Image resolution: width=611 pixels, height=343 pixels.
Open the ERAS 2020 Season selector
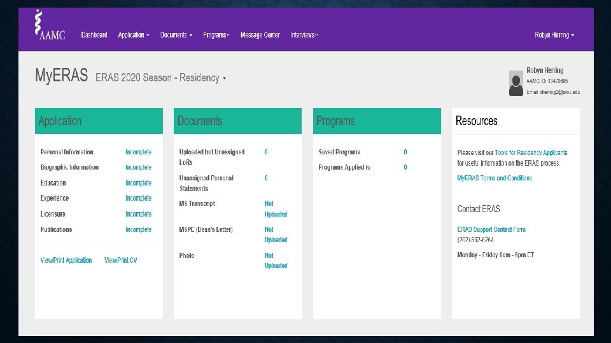coord(160,77)
